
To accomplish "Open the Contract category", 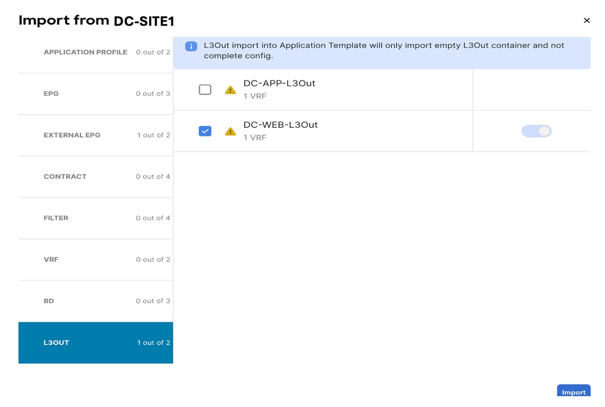I will click(96, 177).
